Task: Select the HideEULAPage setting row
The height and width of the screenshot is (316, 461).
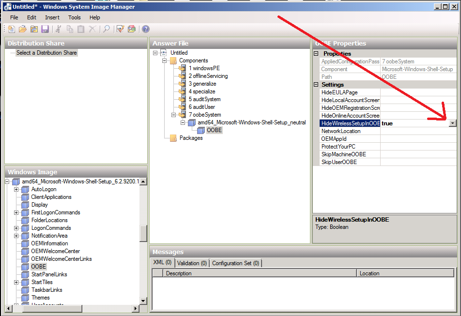Action: pyautogui.click(x=388, y=92)
